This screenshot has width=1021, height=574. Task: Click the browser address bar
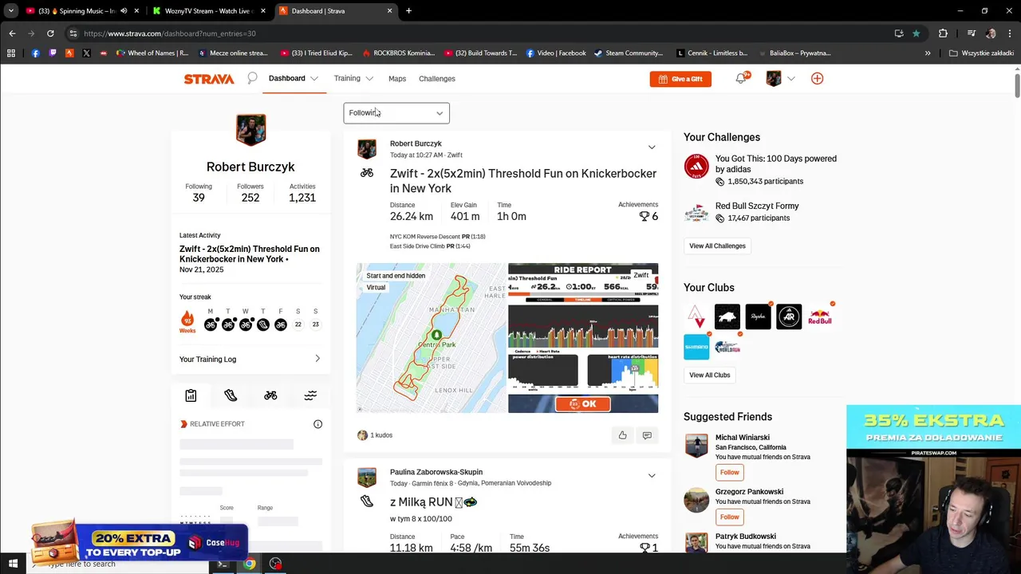point(479,33)
